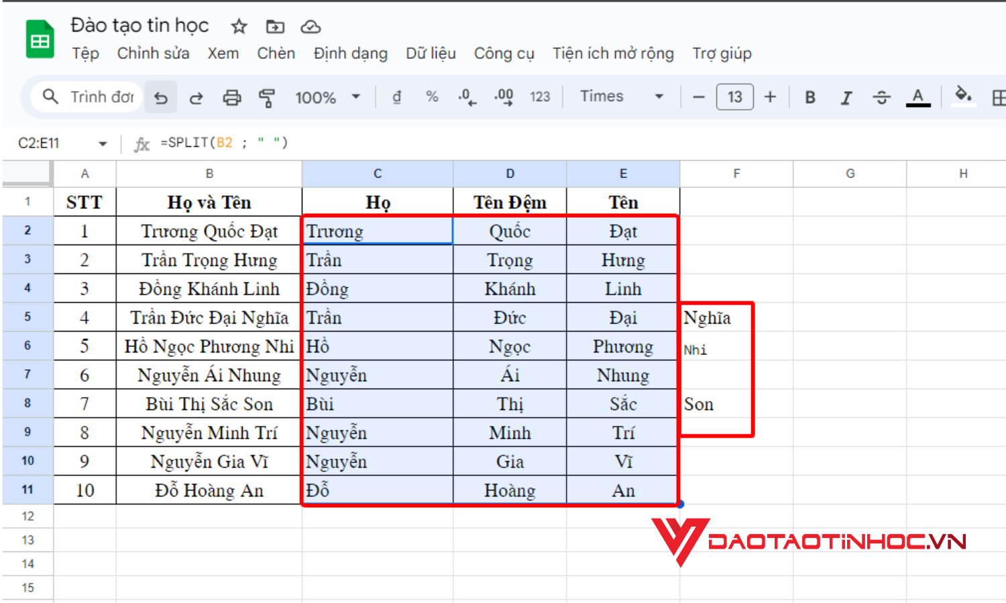Activate the paint format tool
1006x603 pixels.
[x=267, y=98]
